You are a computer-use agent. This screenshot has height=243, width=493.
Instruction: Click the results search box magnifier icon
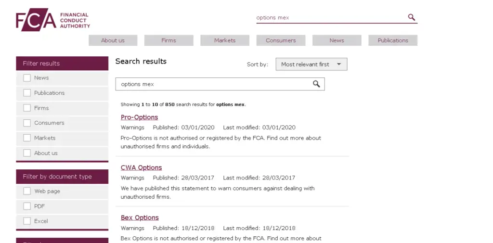[316, 84]
